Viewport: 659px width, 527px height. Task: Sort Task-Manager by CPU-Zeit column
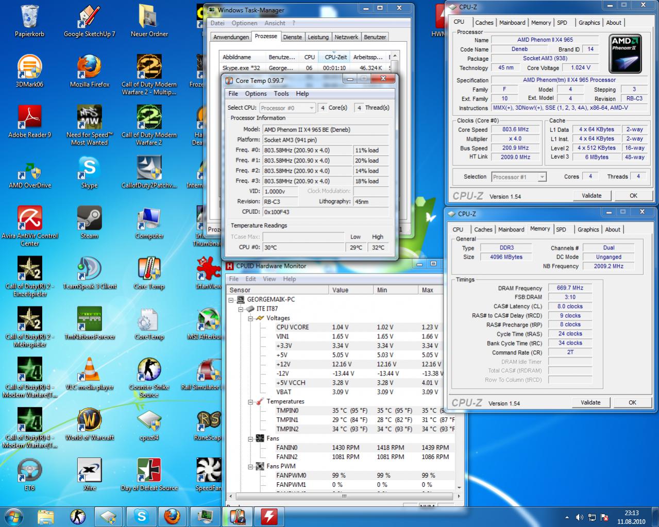point(335,57)
